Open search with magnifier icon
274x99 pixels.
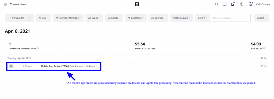click(216, 4)
